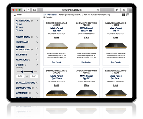Remove the U-Wert range filter tag

coord(108,15)
